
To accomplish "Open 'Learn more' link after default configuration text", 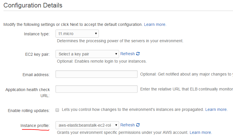I will [x=155, y=24].
